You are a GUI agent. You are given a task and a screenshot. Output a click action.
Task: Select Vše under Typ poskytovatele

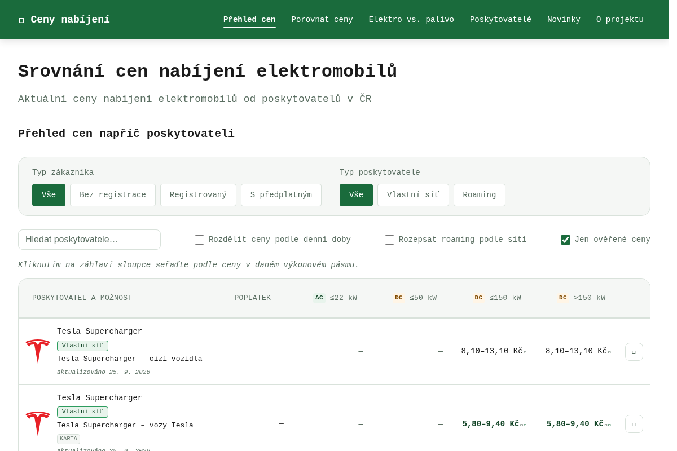(x=356, y=195)
